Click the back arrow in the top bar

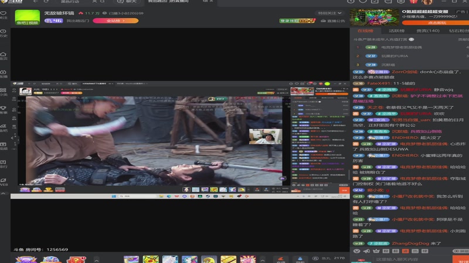click(x=36, y=2)
